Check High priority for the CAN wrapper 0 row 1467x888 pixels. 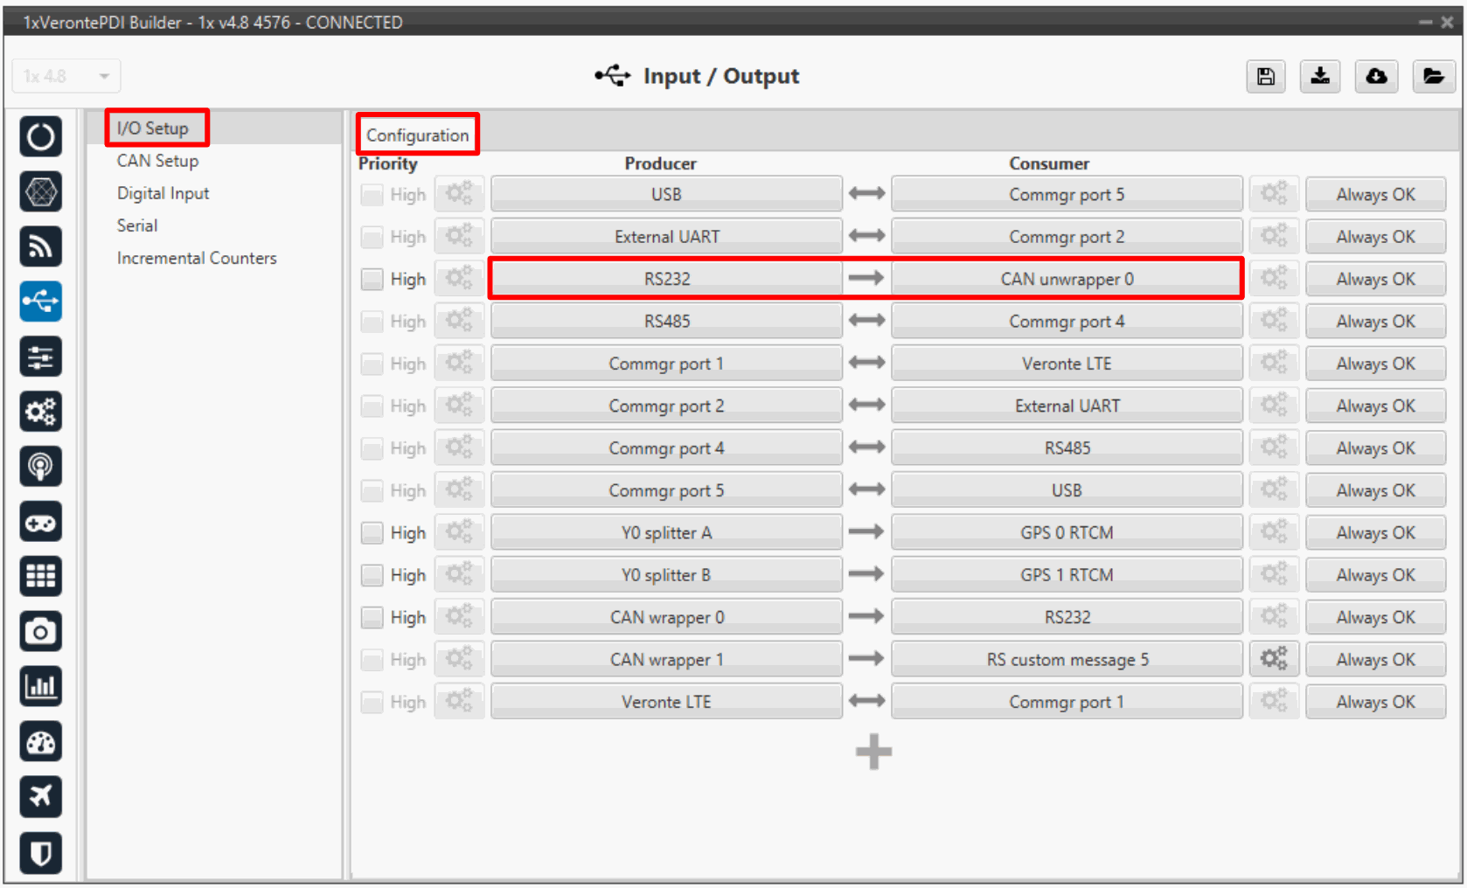(x=372, y=617)
